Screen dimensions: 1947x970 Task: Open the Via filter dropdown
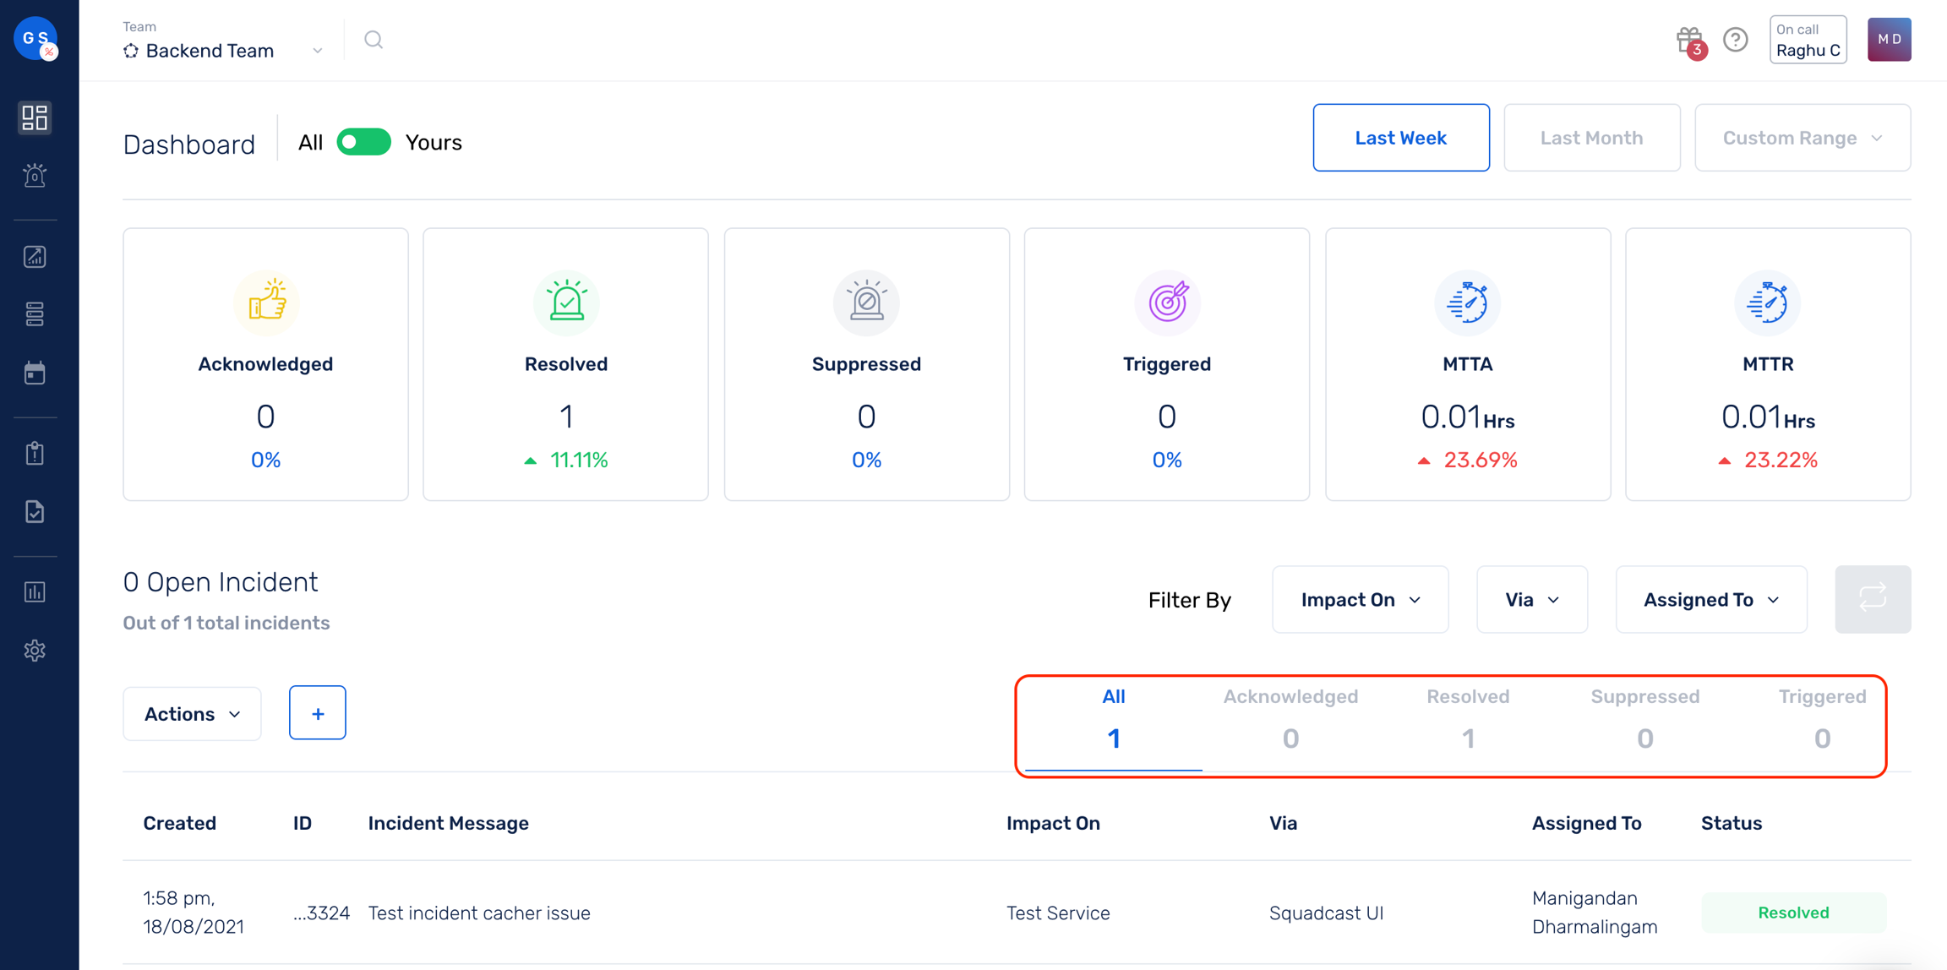(x=1531, y=599)
